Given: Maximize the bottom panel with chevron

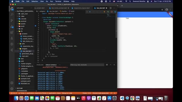Looking at the screenshot, I should coord(111,65).
